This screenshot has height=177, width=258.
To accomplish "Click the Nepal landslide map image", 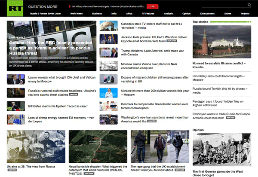I will [x=98, y=146].
